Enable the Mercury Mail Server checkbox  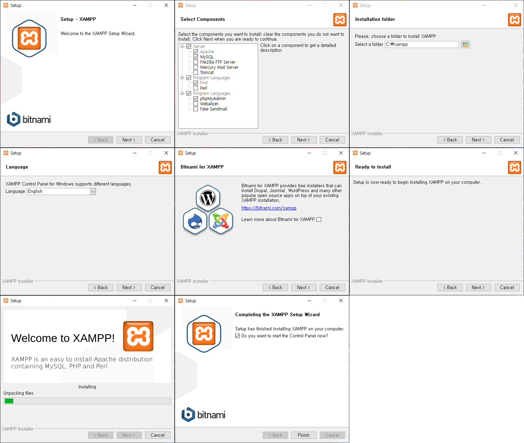tap(196, 67)
